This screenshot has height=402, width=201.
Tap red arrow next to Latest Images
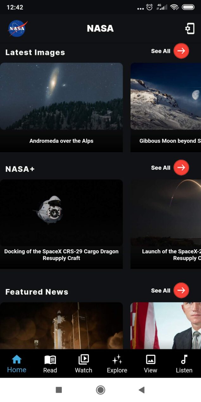(x=181, y=51)
